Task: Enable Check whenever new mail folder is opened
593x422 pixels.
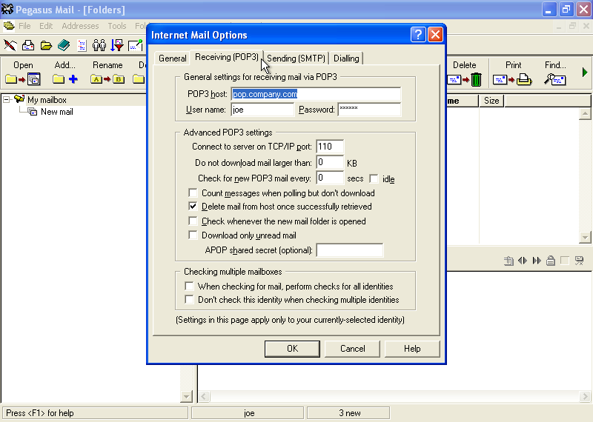Action: point(193,221)
